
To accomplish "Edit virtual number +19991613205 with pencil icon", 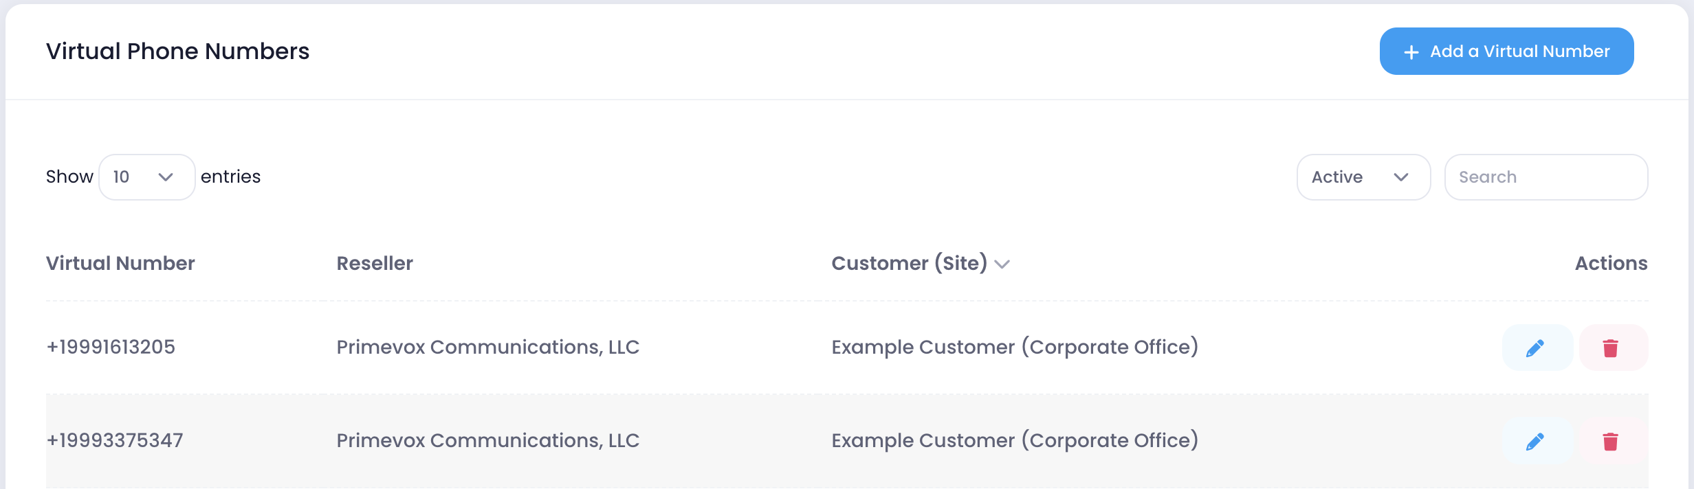I will [1537, 348].
